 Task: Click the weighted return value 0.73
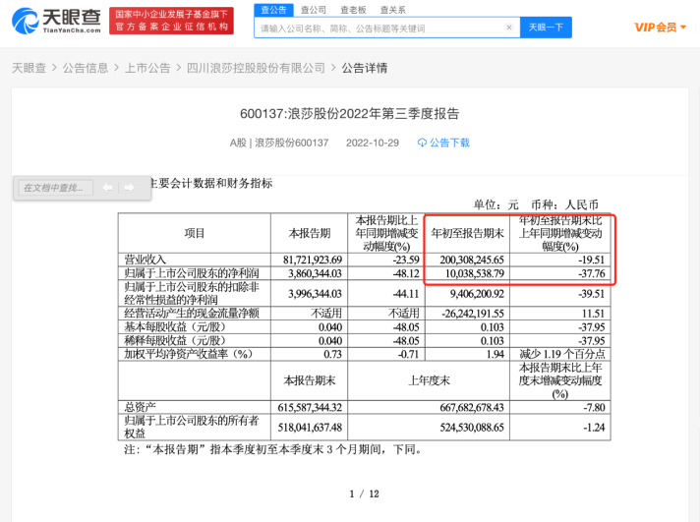(332, 354)
